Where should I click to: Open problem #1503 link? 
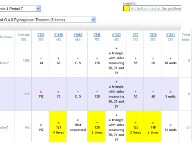click(x=116, y=35)
